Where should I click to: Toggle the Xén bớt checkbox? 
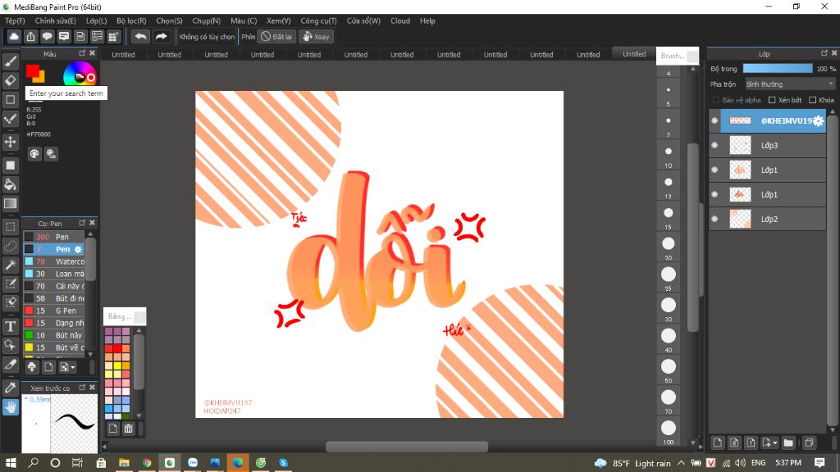772,100
